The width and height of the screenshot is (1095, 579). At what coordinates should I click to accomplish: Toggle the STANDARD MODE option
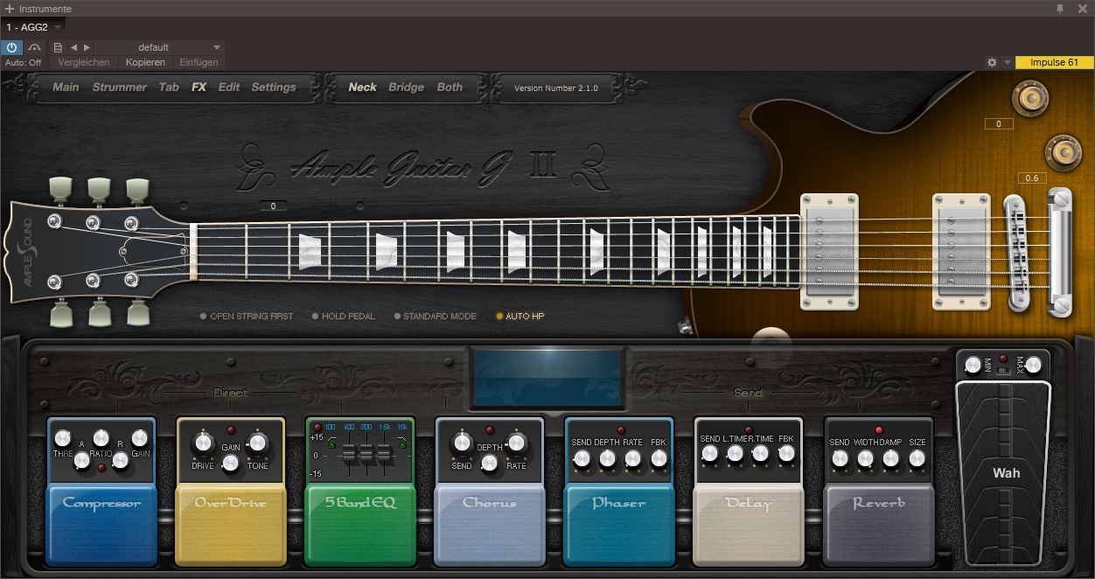pyautogui.click(x=435, y=317)
